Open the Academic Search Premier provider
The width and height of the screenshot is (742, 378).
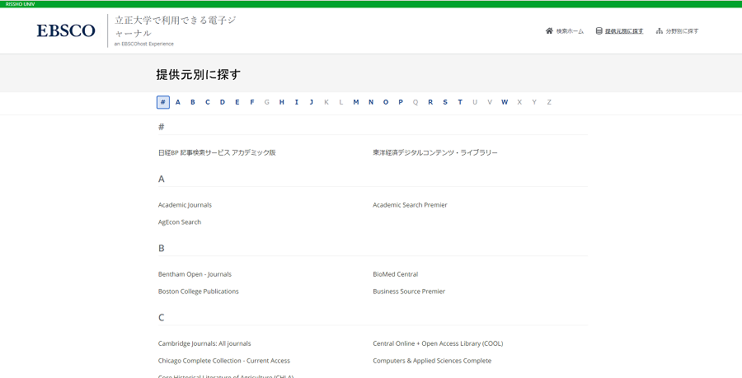tap(410, 205)
